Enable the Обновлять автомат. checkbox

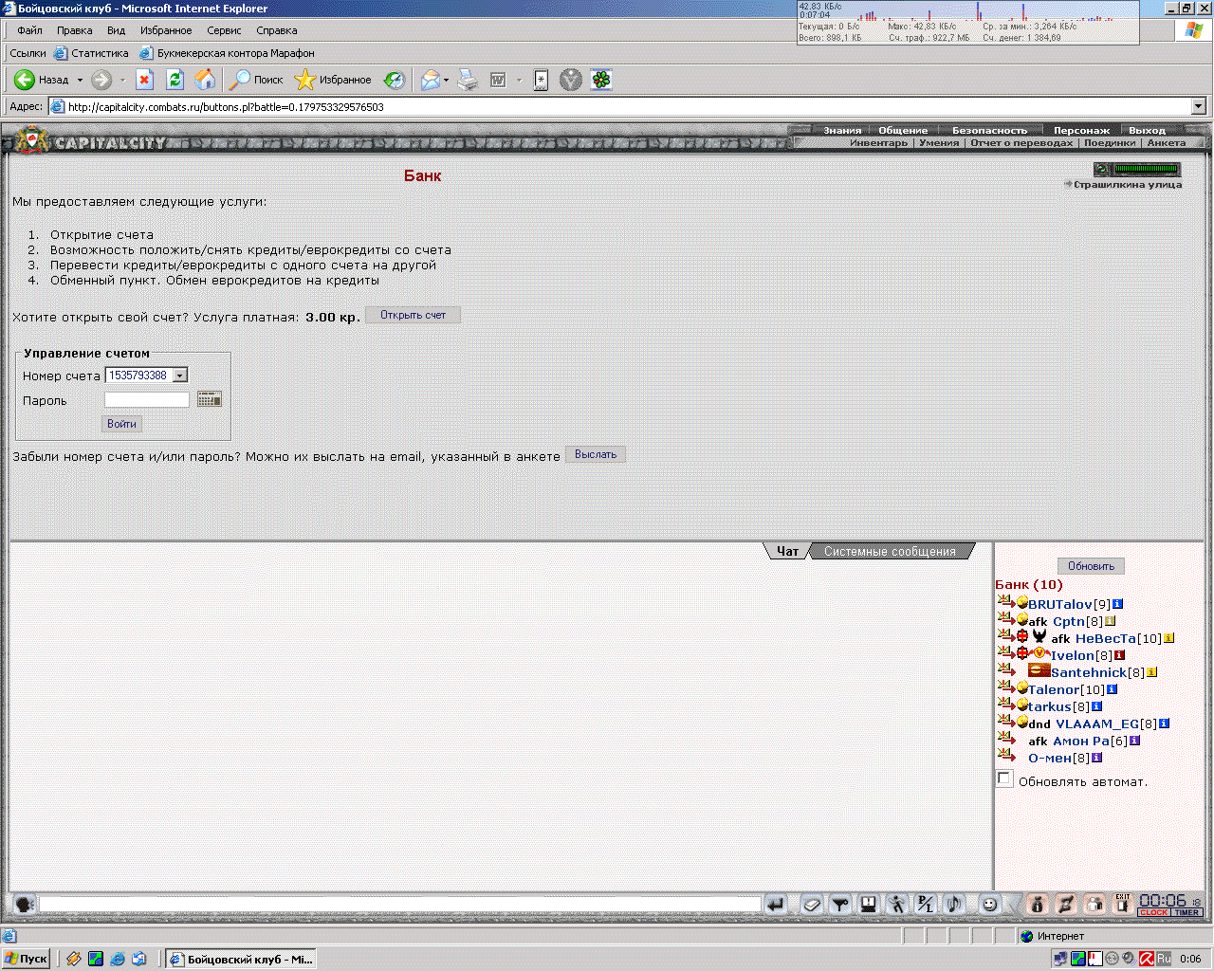(x=1004, y=779)
